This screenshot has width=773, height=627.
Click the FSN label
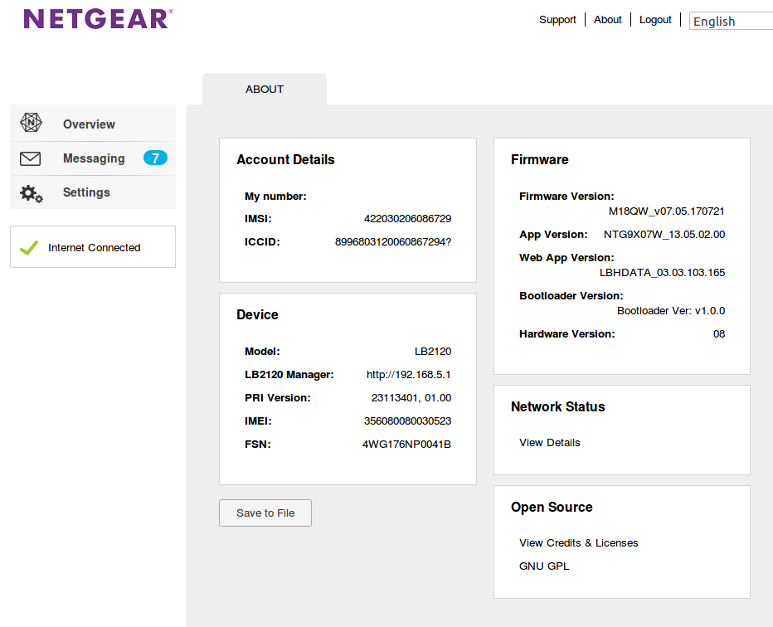(258, 445)
